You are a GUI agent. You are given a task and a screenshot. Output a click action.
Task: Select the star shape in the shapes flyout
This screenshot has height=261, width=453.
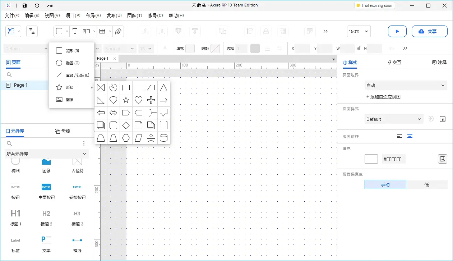point(126,100)
